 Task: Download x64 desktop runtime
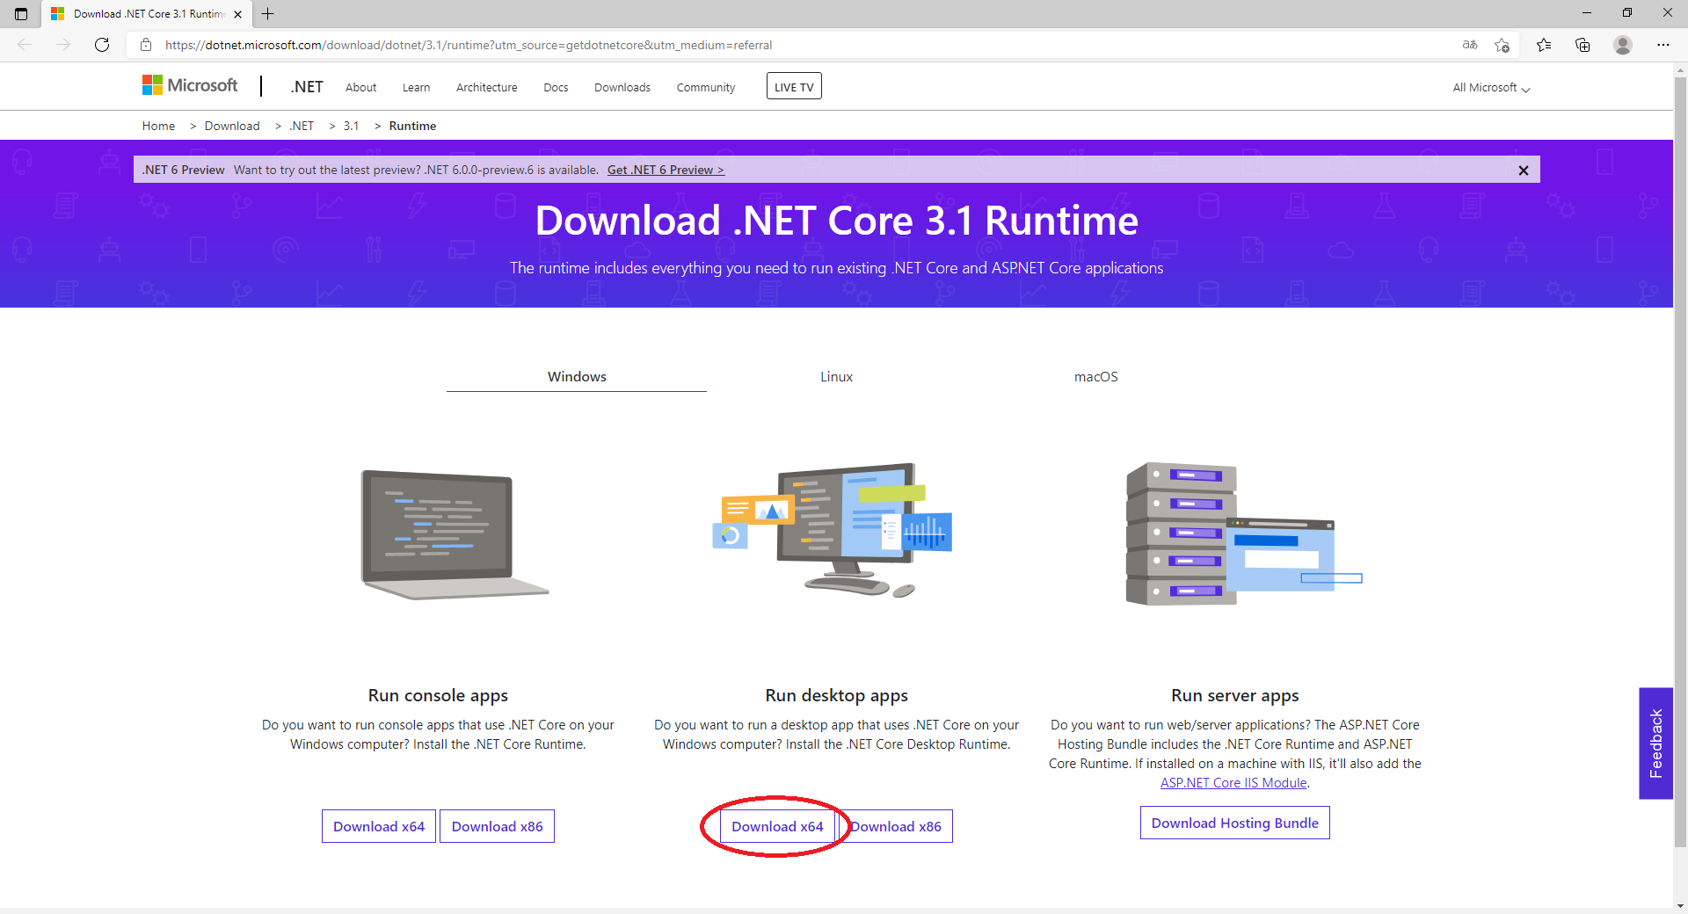click(x=777, y=826)
